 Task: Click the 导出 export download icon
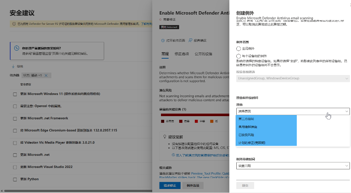coord(13,66)
